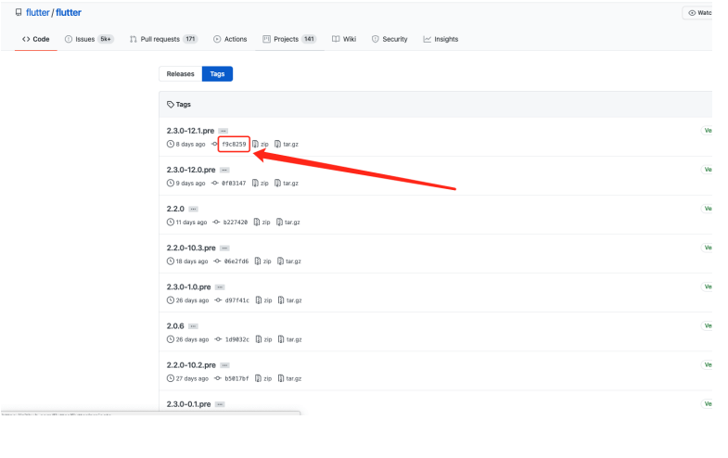Screen dimensions: 728x458
Task: Download tar.gz for 2.2.0-10.3.pre
Action: click(x=289, y=261)
